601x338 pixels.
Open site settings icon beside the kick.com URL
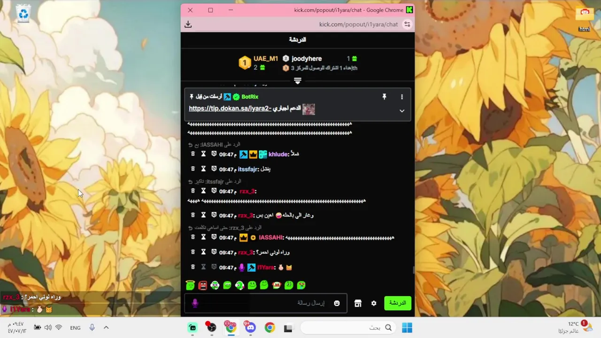coord(407,24)
